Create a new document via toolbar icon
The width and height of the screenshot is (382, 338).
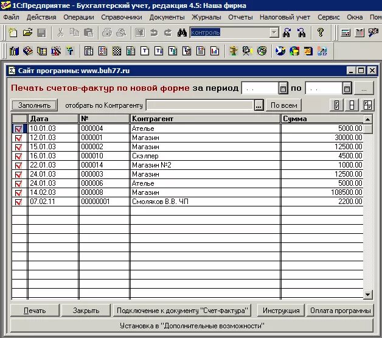click(13, 32)
